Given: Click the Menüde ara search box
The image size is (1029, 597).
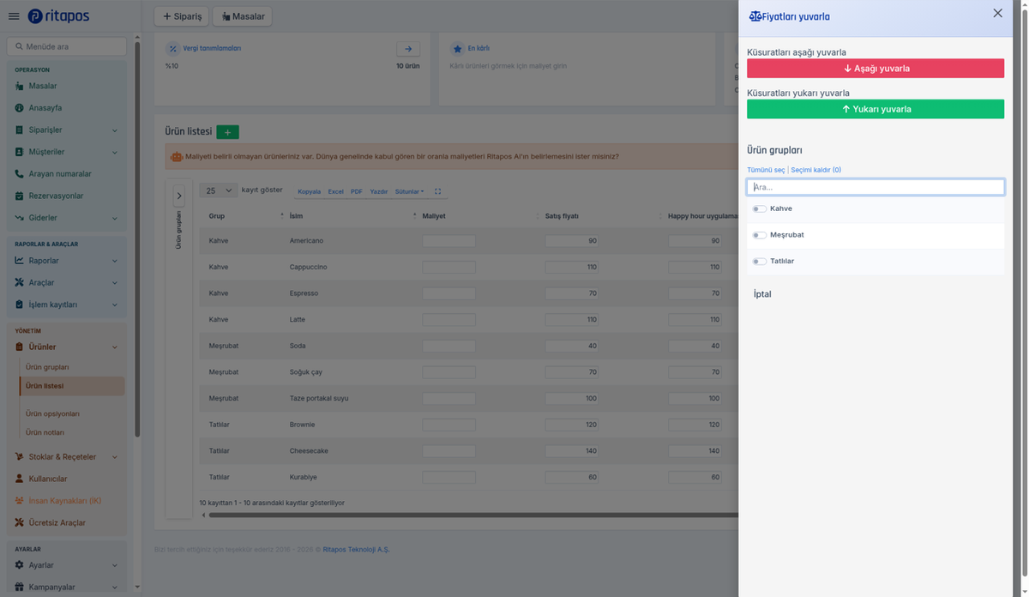Looking at the screenshot, I should tap(67, 46).
